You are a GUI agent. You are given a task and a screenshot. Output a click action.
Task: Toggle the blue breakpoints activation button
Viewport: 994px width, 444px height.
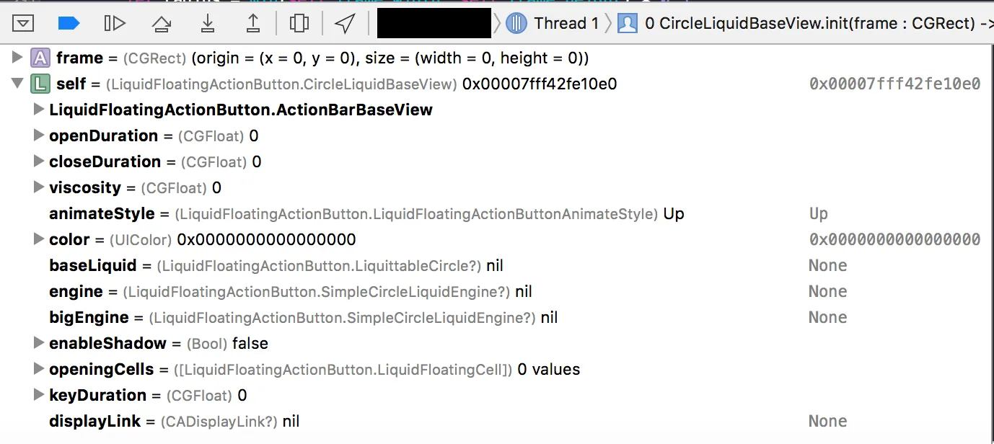tap(69, 24)
